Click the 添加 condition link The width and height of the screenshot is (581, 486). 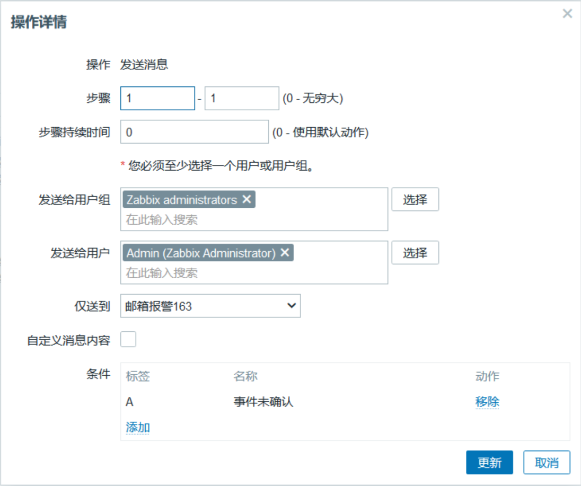pos(138,428)
